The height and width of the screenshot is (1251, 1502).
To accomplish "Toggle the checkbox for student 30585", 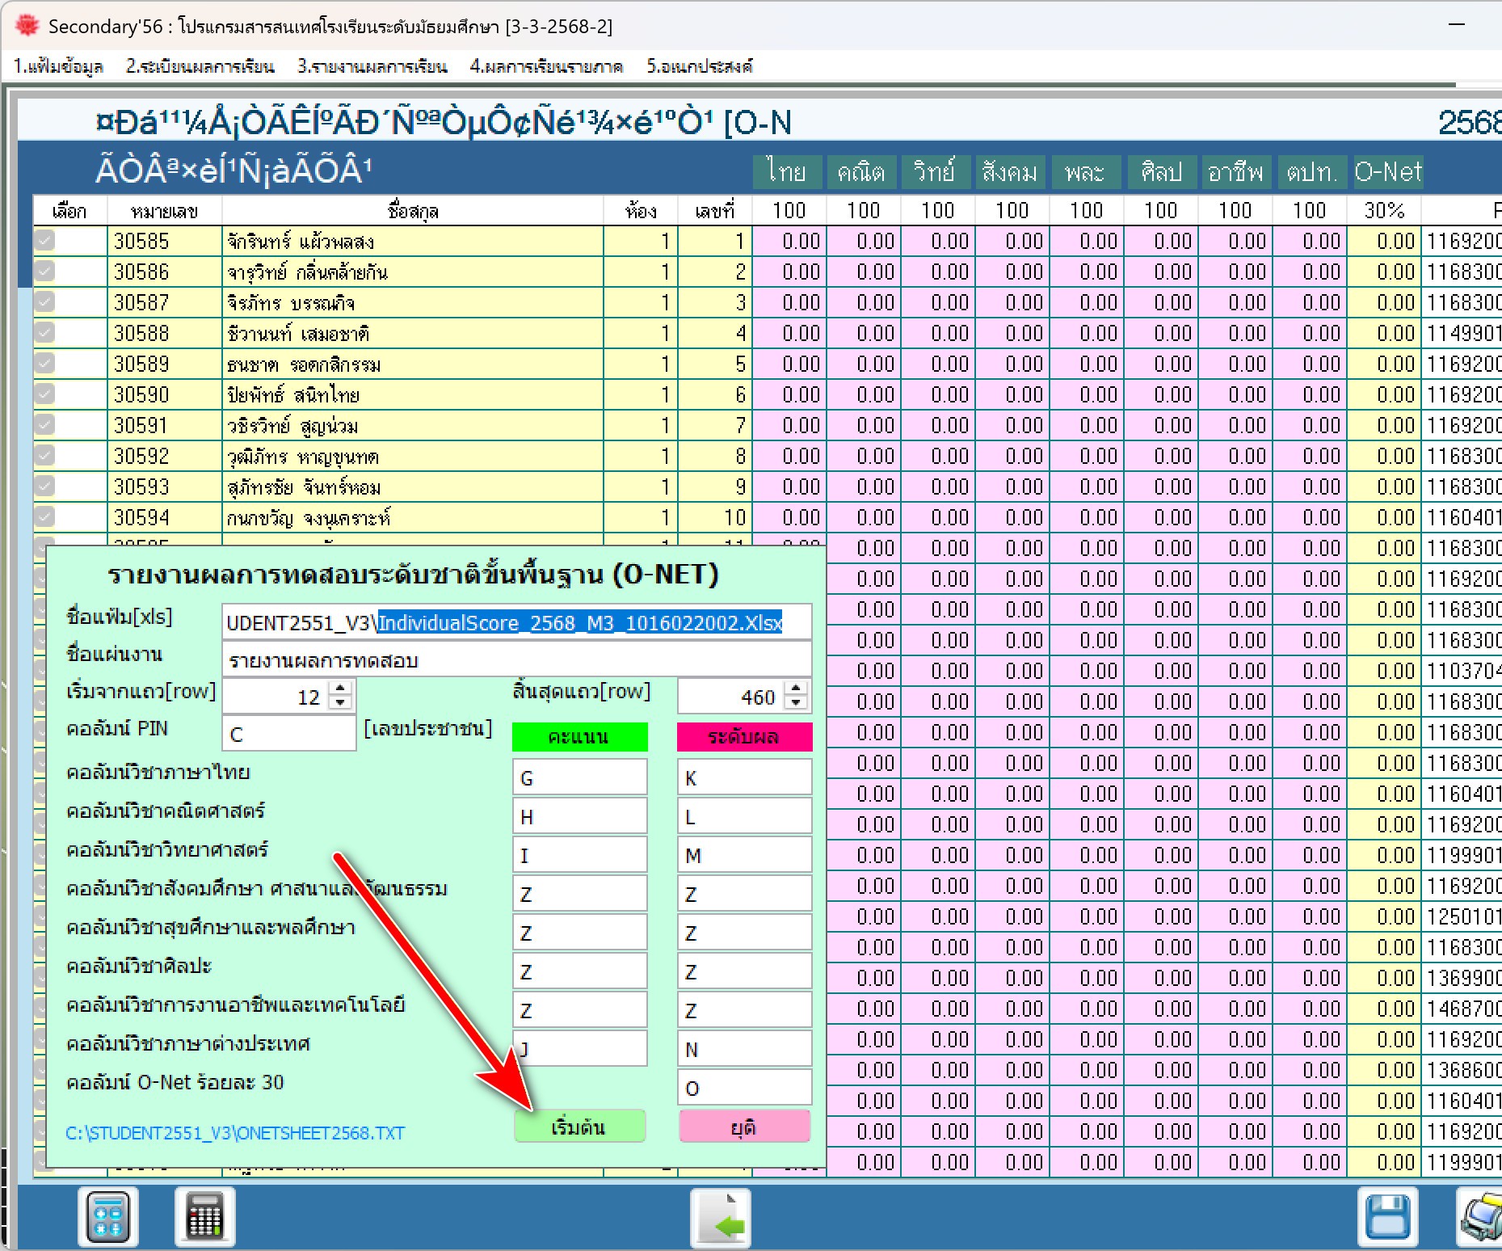I will tap(45, 241).
